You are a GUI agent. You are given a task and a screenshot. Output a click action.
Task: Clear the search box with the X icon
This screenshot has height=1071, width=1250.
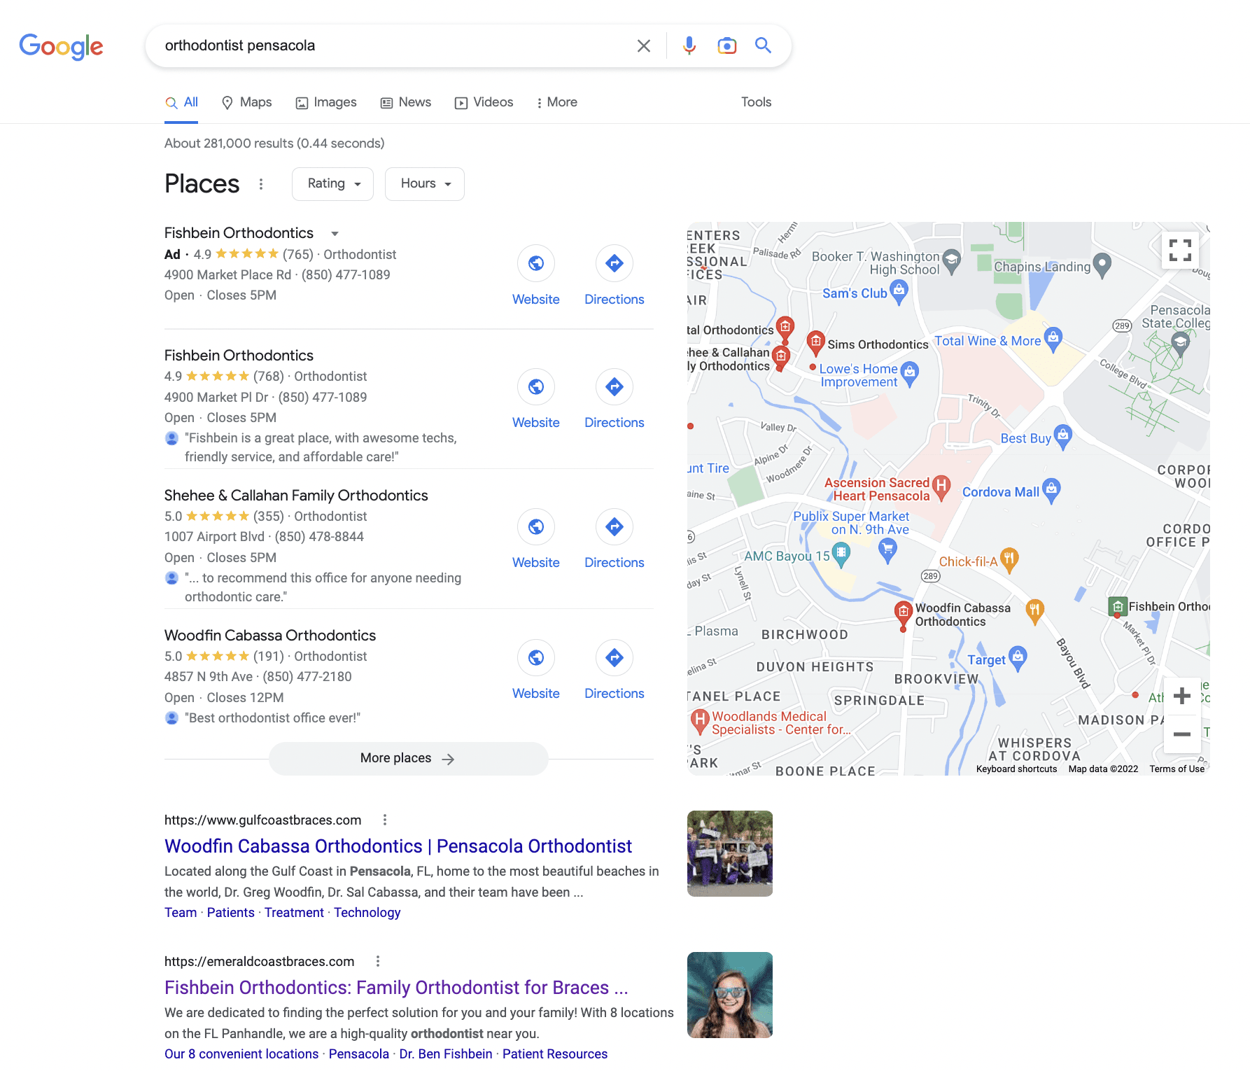(x=644, y=46)
